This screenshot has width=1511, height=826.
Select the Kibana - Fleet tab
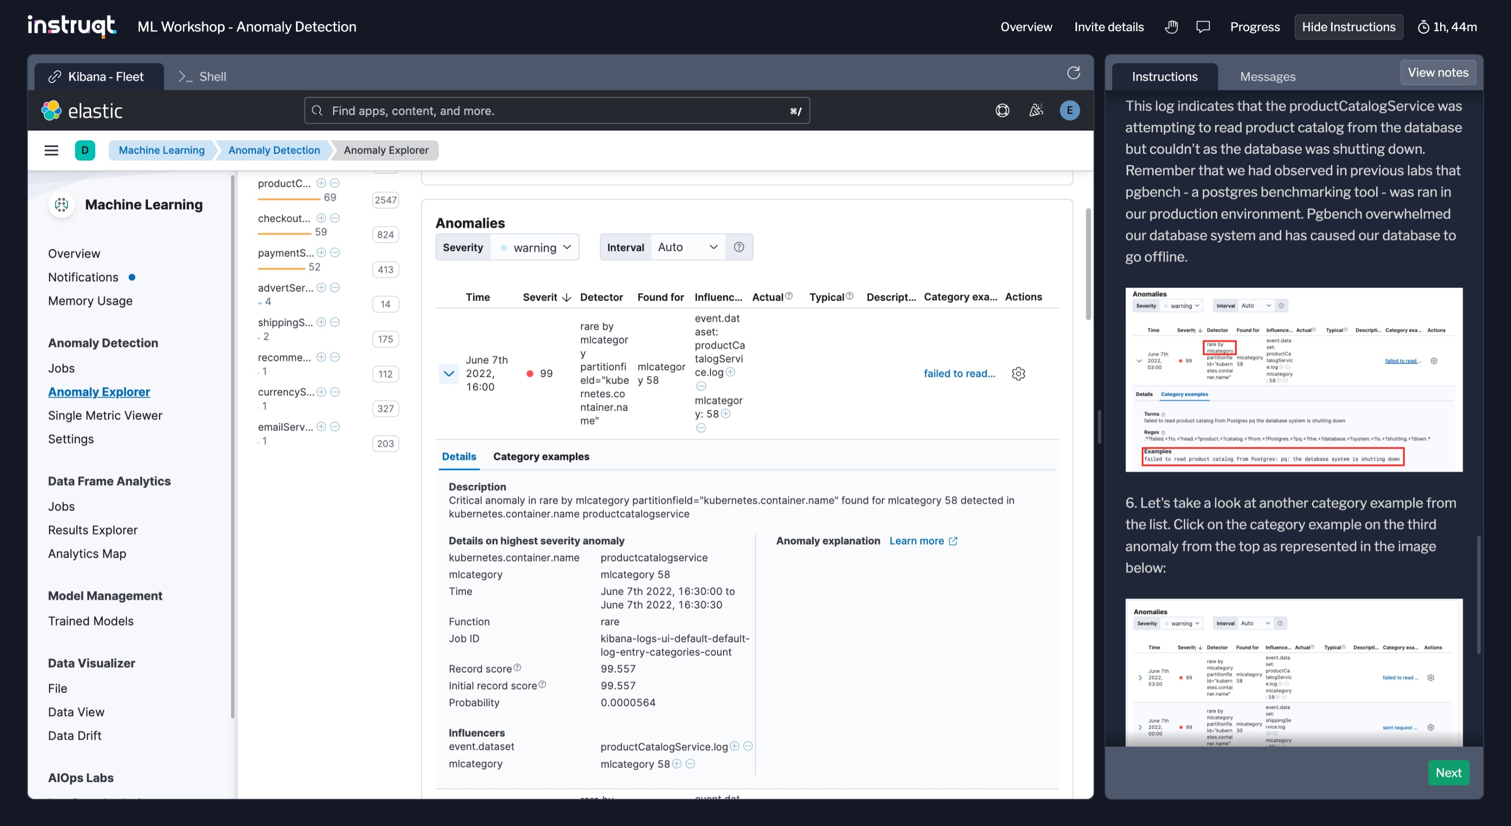click(98, 77)
